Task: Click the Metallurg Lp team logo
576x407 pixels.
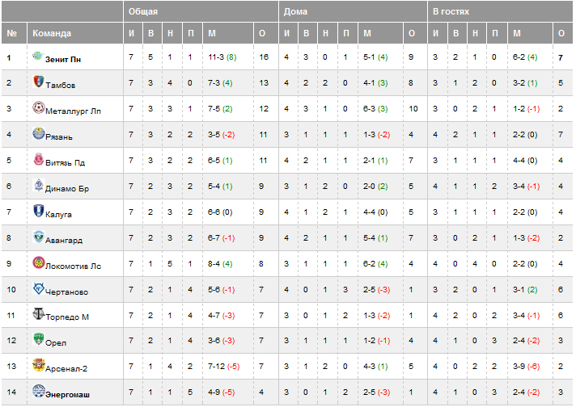Action: click(x=39, y=108)
